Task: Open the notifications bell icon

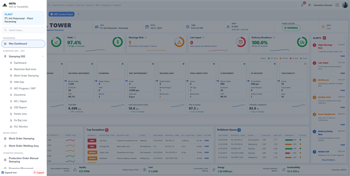Action: tap(302, 5)
